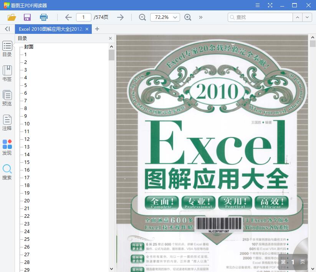
Task: Select outline entry 28
Action: point(27,262)
